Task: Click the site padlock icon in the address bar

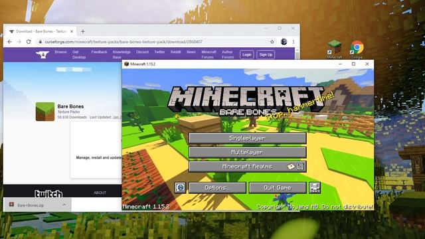Action: coord(40,42)
